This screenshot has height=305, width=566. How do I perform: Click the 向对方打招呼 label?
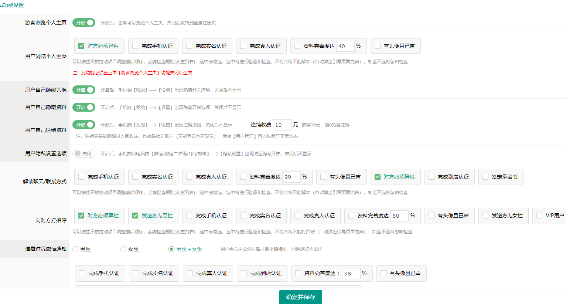pyautogui.click(x=51, y=220)
